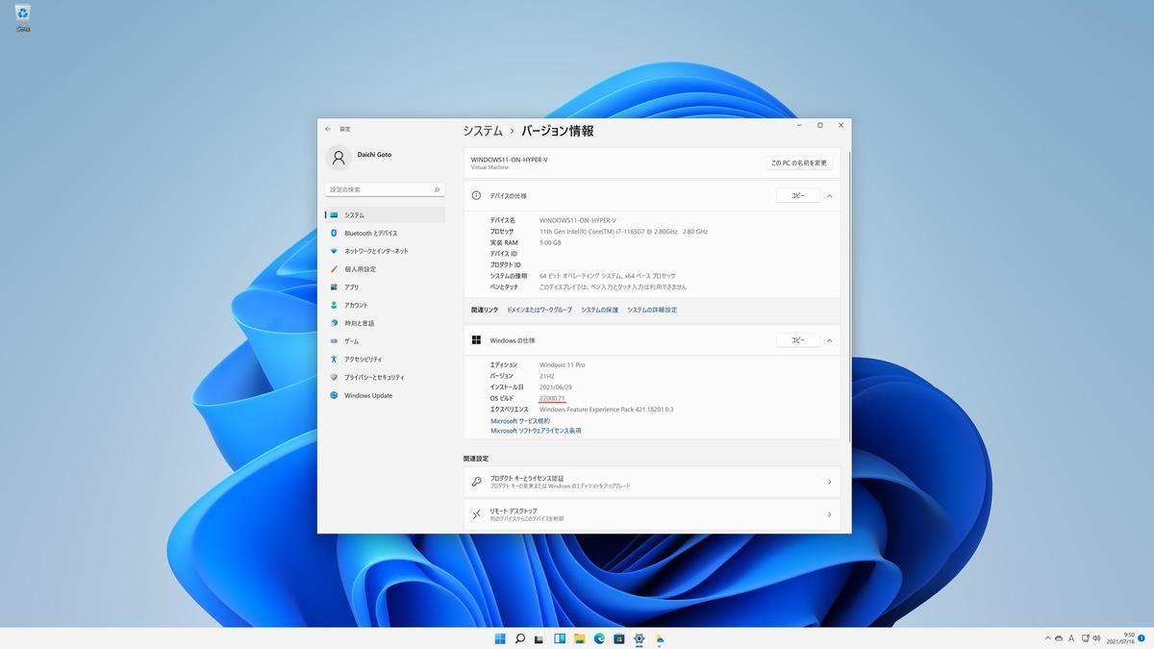Open the Recycle Bin on the desktop
Screen dimensions: 1154x649
click(x=22, y=16)
